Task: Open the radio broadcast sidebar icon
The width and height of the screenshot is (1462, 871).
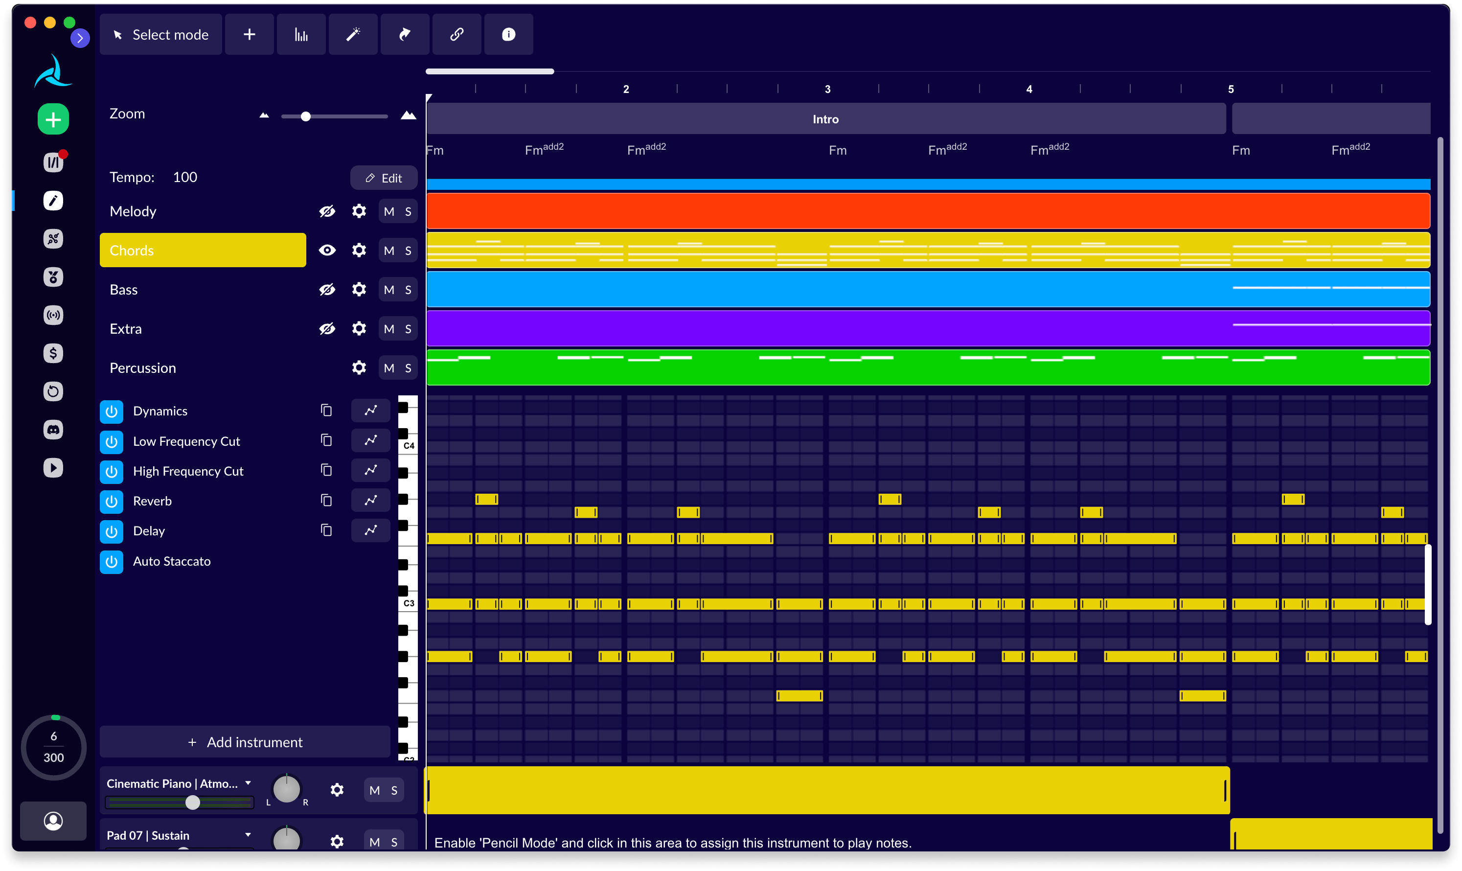Action: point(53,315)
